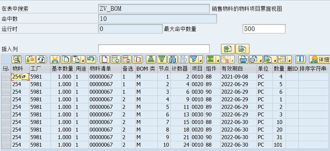Click the 物料清单 column header
This screenshot has height=151, width=330.
tap(105, 69)
